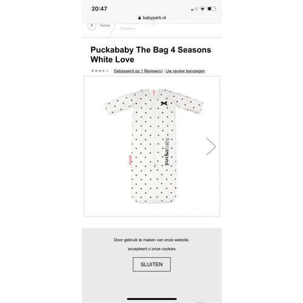This screenshot has width=303, height=303.
Task: Open the Home breadcrumb
Action: point(105,25)
